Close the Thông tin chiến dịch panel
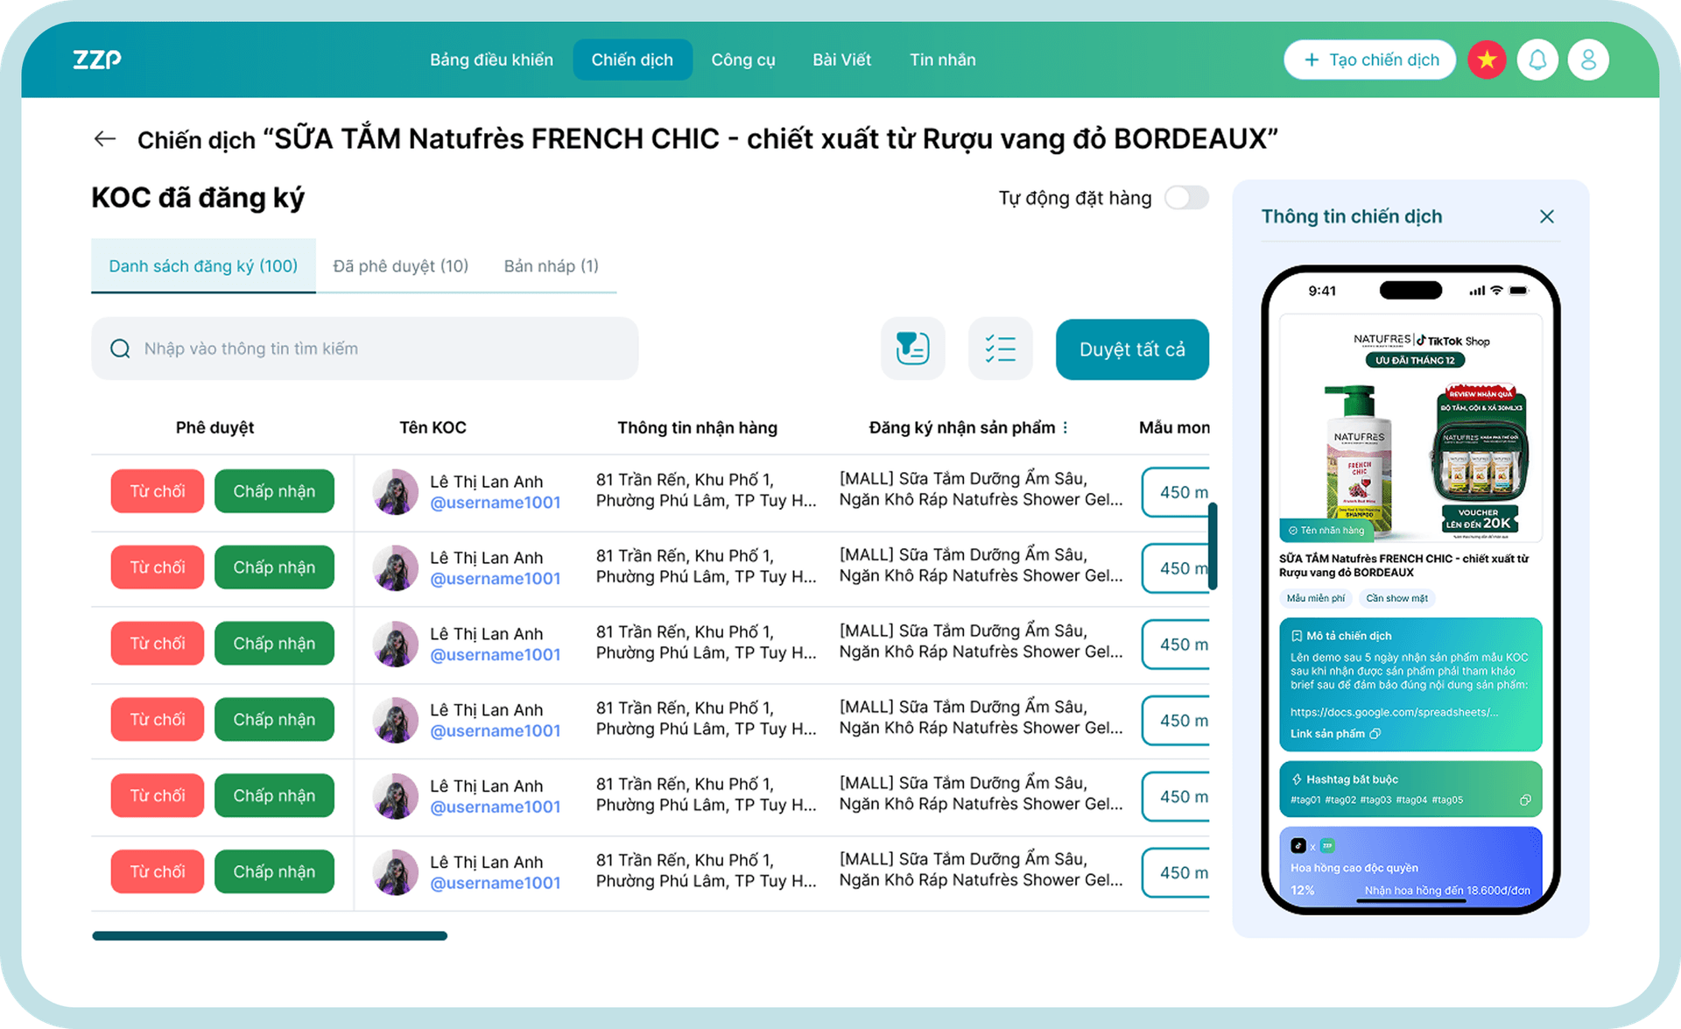Viewport: 1681px width, 1029px height. click(1547, 216)
